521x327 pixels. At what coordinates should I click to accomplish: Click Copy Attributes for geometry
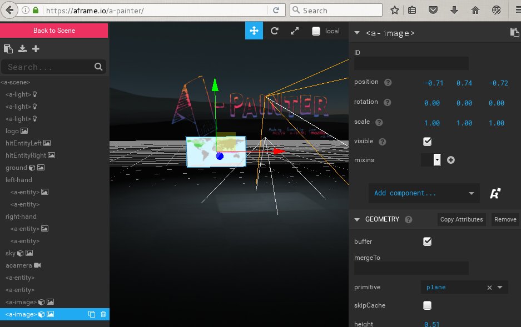pos(461,219)
